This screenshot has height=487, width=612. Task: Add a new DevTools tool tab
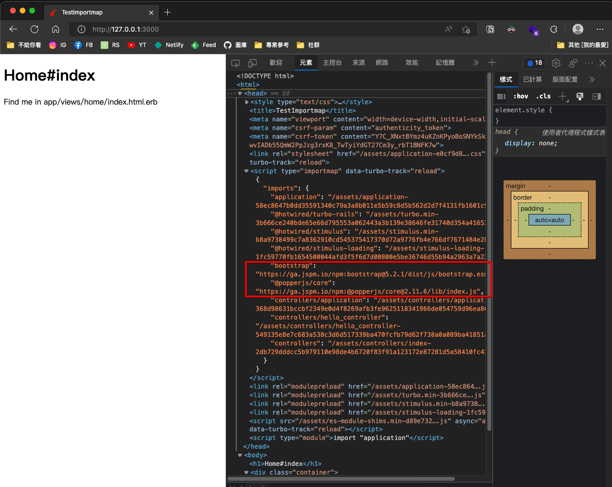tap(492, 62)
